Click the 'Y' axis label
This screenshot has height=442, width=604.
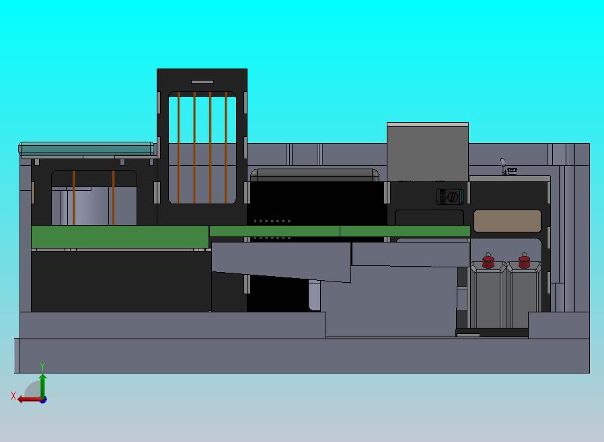point(42,366)
